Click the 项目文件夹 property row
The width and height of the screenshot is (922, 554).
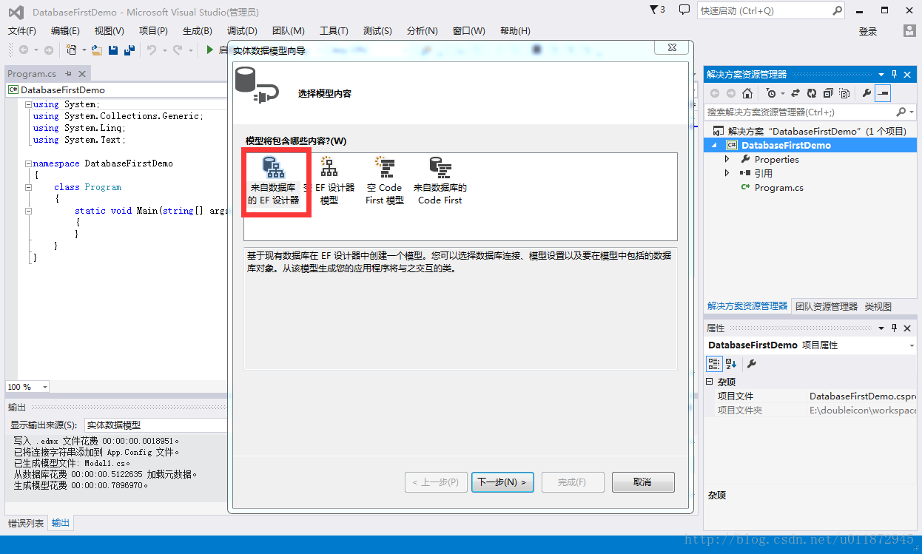(x=810, y=411)
